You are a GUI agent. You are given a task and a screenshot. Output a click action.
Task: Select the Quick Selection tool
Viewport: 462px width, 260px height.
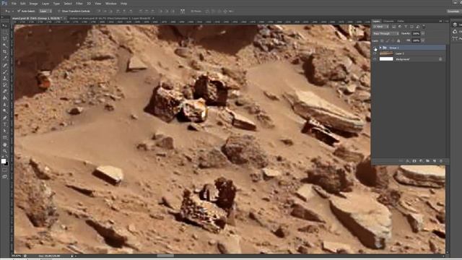(x=5, y=45)
